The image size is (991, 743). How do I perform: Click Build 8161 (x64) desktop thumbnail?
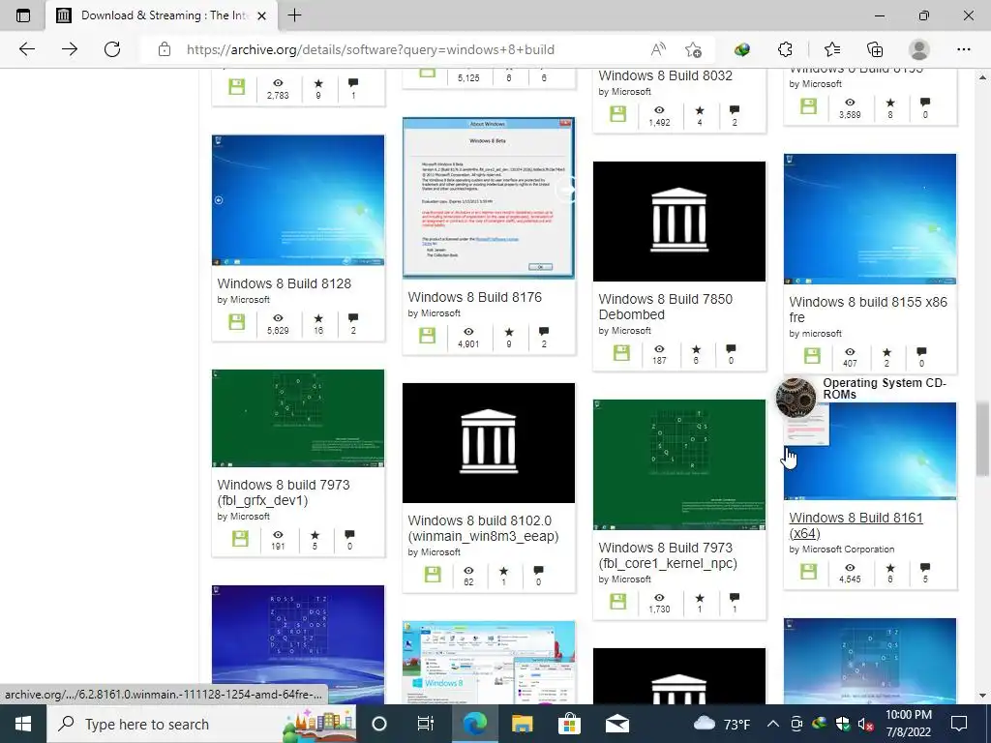coord(870,451)
